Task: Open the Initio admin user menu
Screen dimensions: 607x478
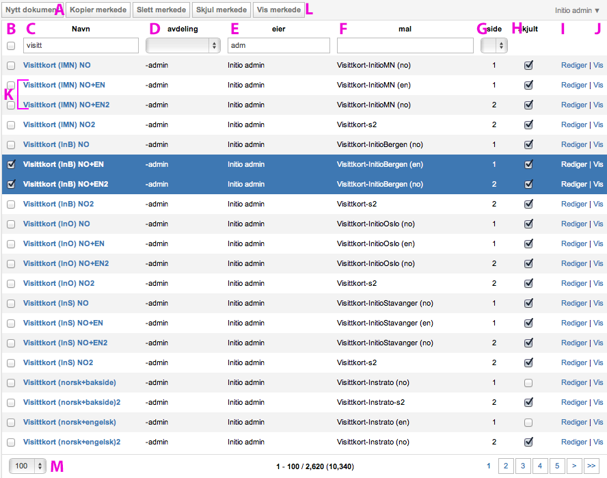Action: click(577, 10)
